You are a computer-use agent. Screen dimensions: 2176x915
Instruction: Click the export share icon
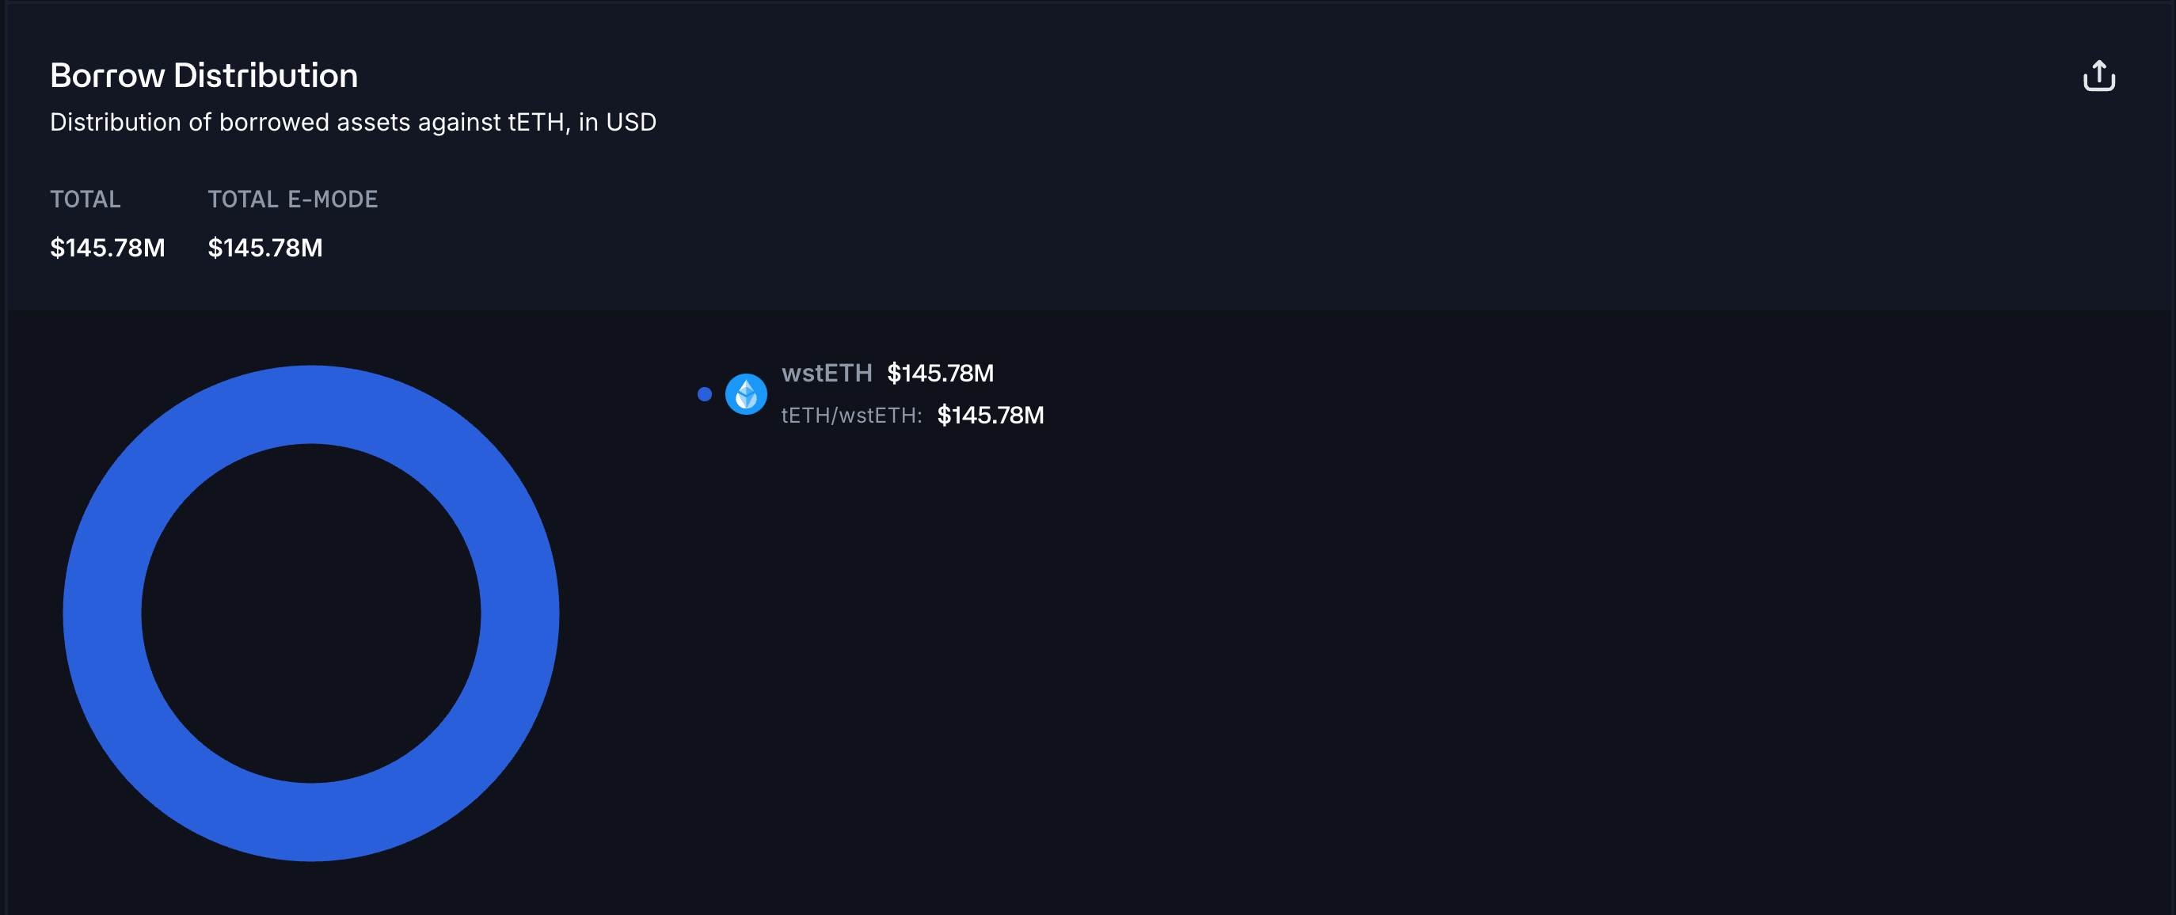coord(2098,76)
